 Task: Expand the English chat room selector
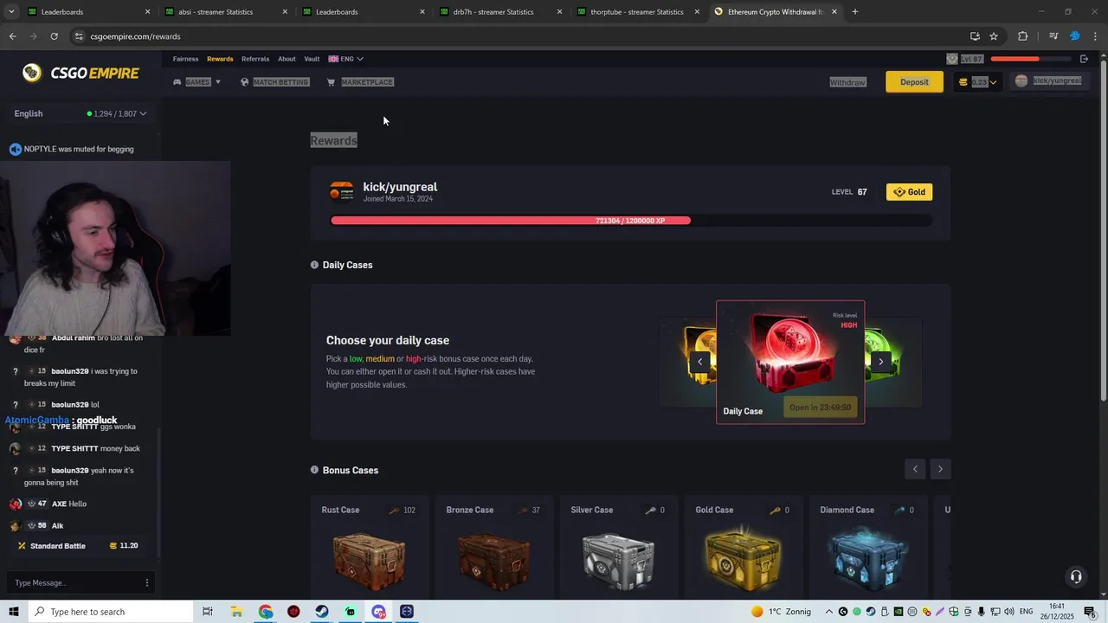80,113
